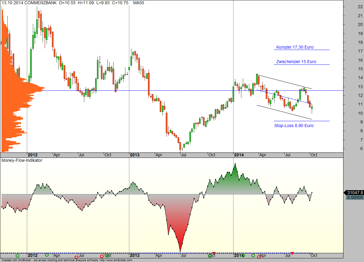Click the red circle marker below Jul 2012
364x262 pixels.
click(x=76, y=257)
